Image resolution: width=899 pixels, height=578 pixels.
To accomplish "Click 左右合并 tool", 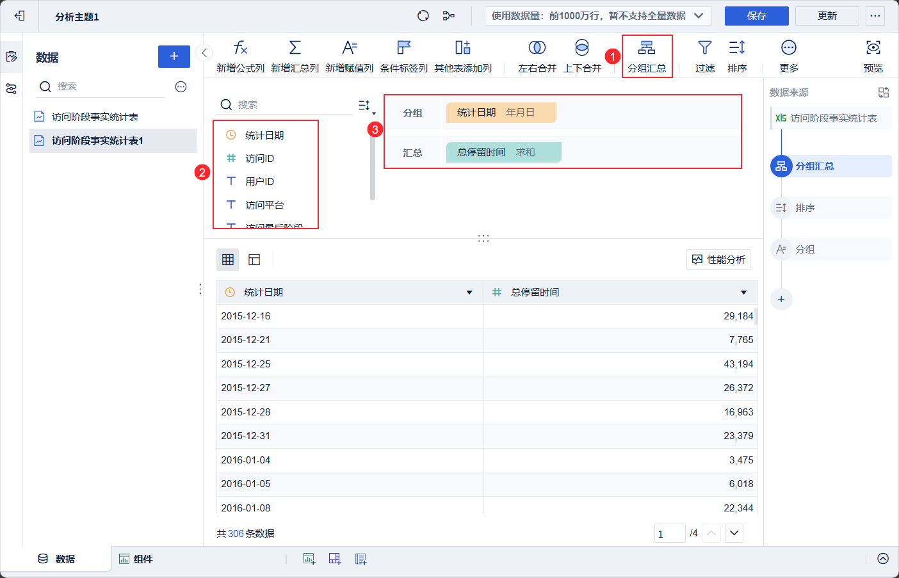I will pyautogui.click(x=537, y=56).
